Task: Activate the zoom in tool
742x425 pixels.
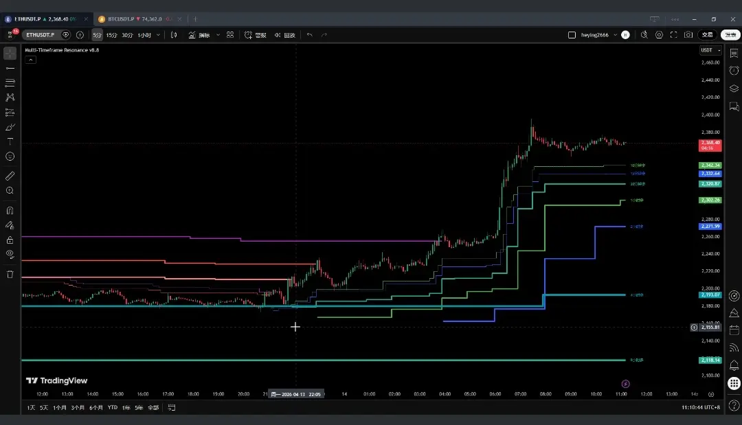Action: 10,190
